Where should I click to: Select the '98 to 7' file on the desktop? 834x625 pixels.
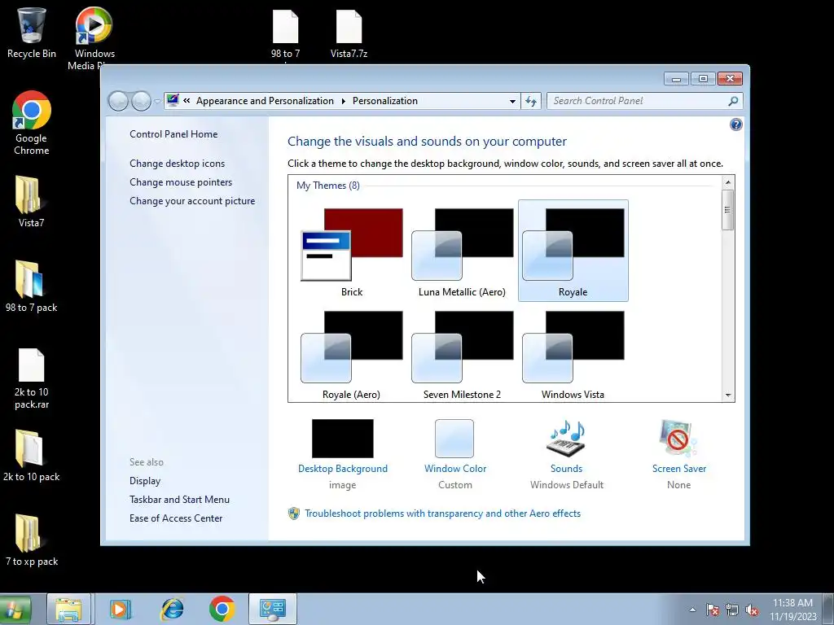[x=286, y=33]
